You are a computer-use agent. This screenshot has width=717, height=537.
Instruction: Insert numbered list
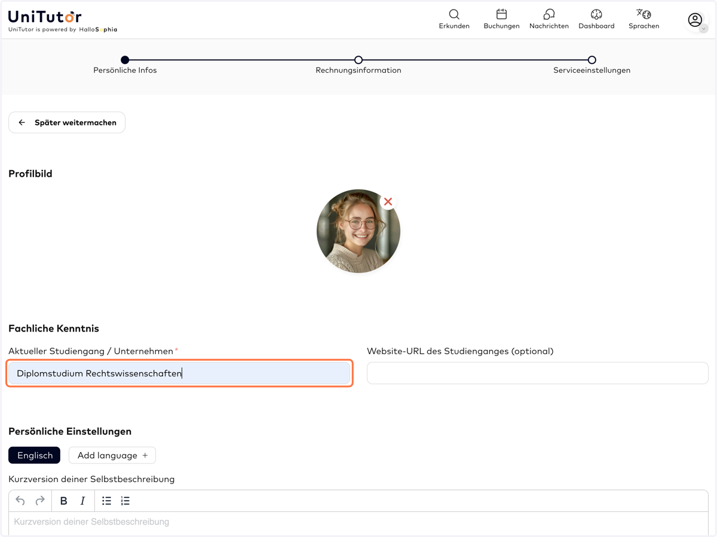click(x=125, y=501)
